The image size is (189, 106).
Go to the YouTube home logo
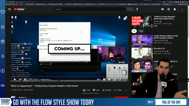pyautogui.click(x=19, y=9)
